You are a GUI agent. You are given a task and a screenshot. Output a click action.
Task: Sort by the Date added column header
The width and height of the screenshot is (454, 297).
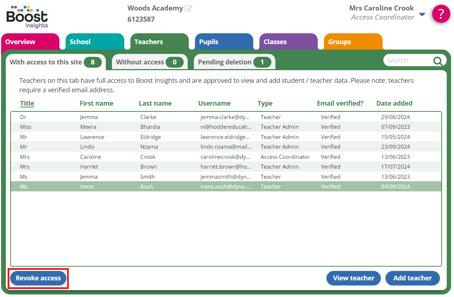394,103
